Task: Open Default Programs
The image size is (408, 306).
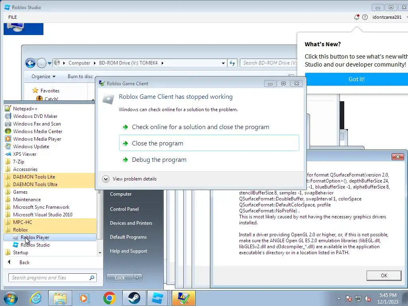Action: click(x=128, y=237)
